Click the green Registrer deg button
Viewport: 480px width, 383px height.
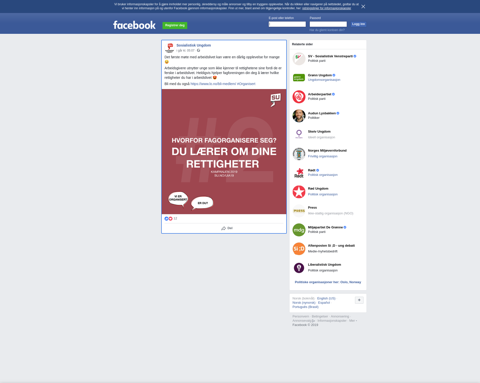[175, 26]
